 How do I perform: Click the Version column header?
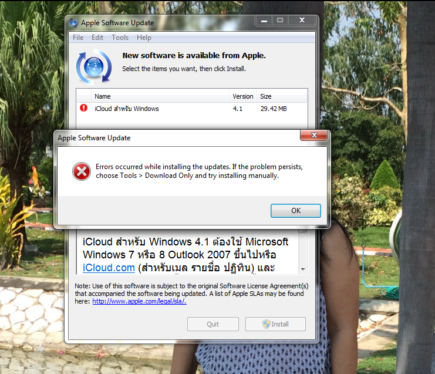click(243, 96)
